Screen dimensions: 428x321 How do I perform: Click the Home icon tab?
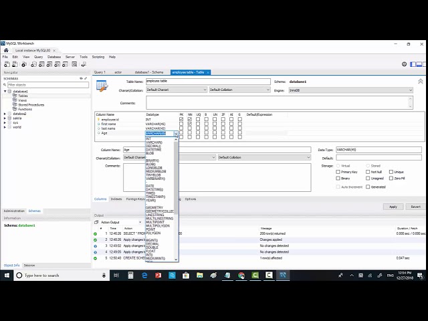(x=6, y=51)
